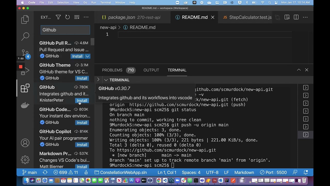This screenshot has width=330, height=186.
Task: Open the Search view in activity bar
Action: click(25, 36)
